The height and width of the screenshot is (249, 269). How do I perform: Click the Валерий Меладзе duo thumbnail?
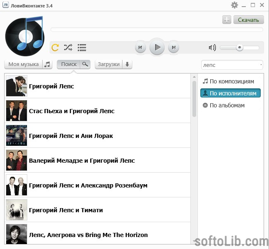[x=17, y=160]
